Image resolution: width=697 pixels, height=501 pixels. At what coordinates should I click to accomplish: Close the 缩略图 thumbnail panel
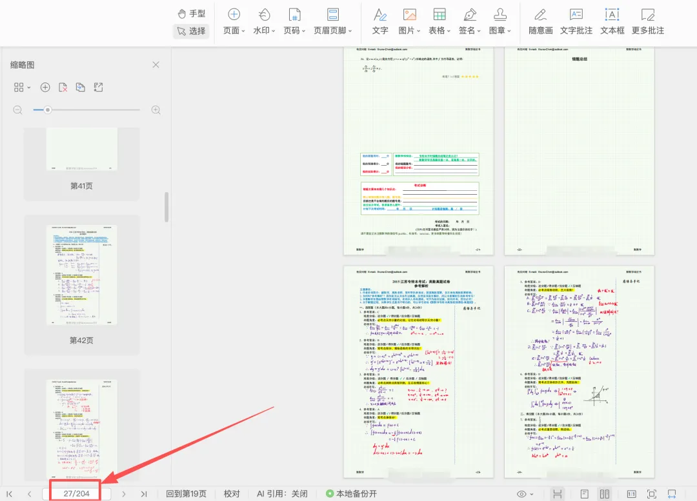(x=156, y=65)
